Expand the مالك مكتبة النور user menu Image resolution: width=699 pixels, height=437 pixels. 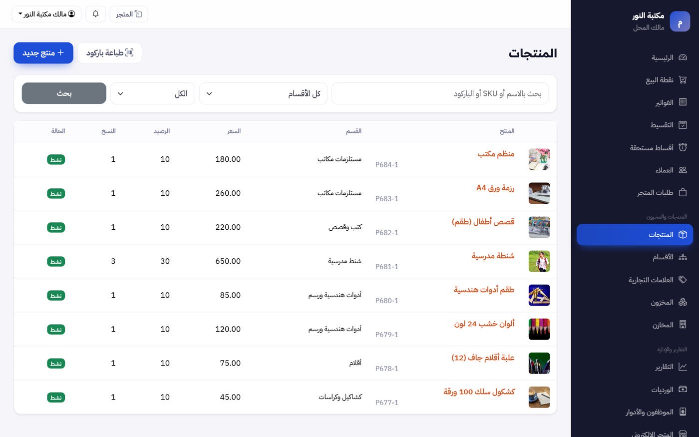pyautogui.click(x=46, y=14)
